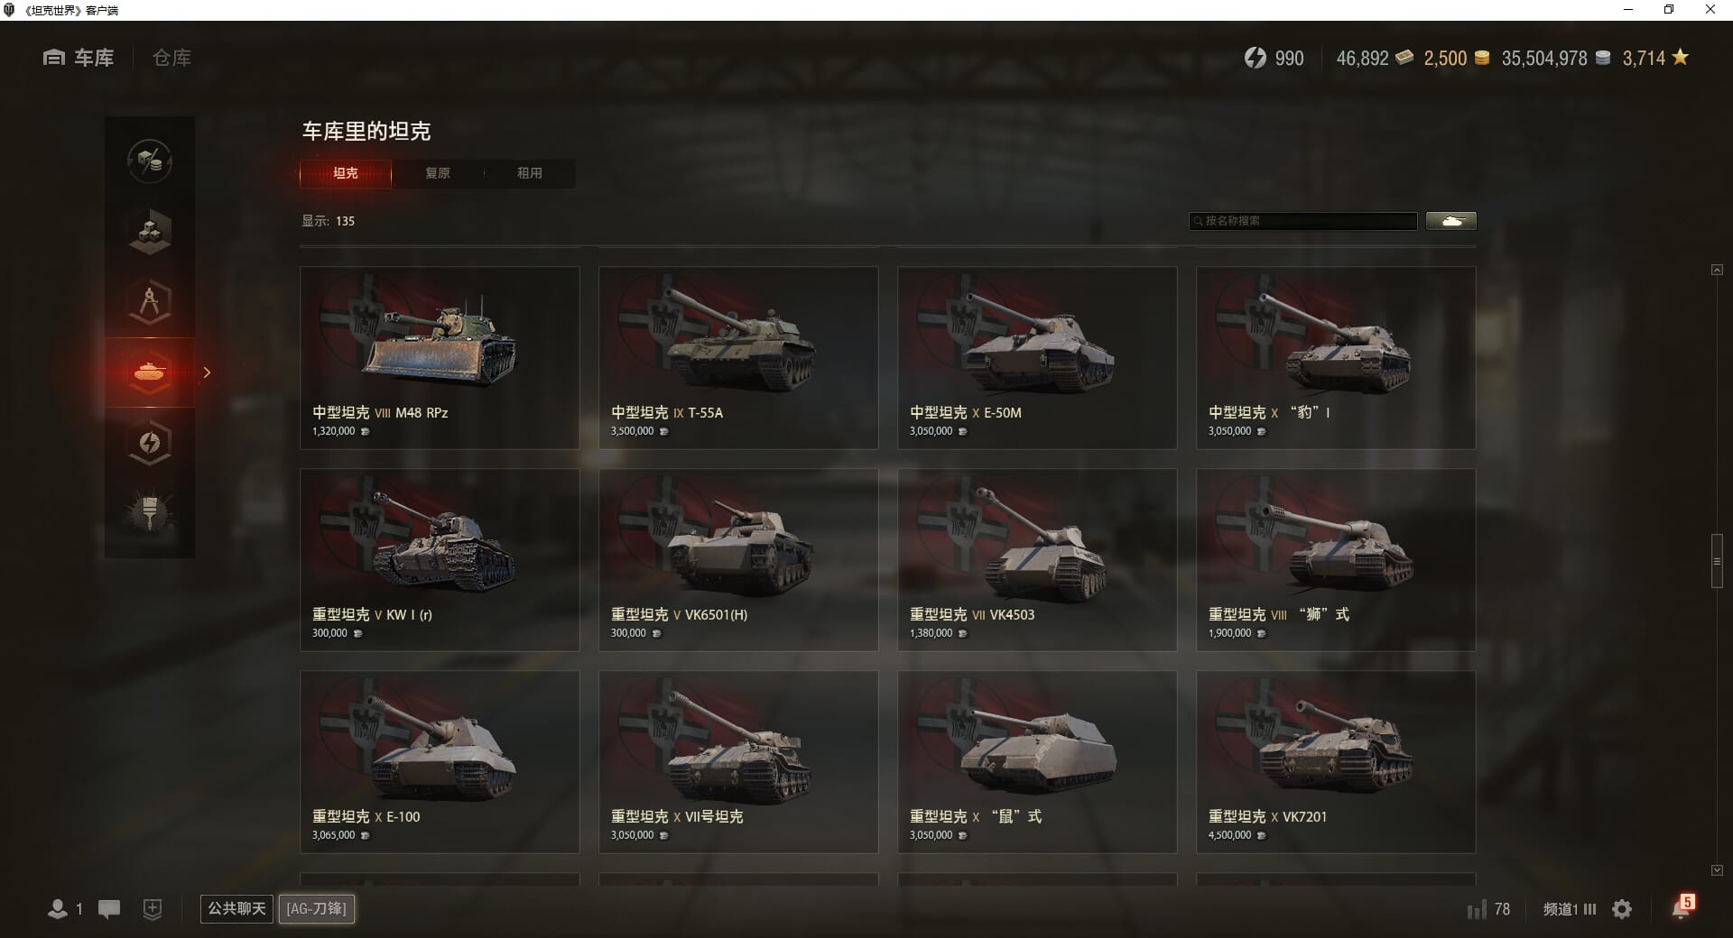Click the list scroll down arrow
The image size is (1733, 938).
[1717, 870]
